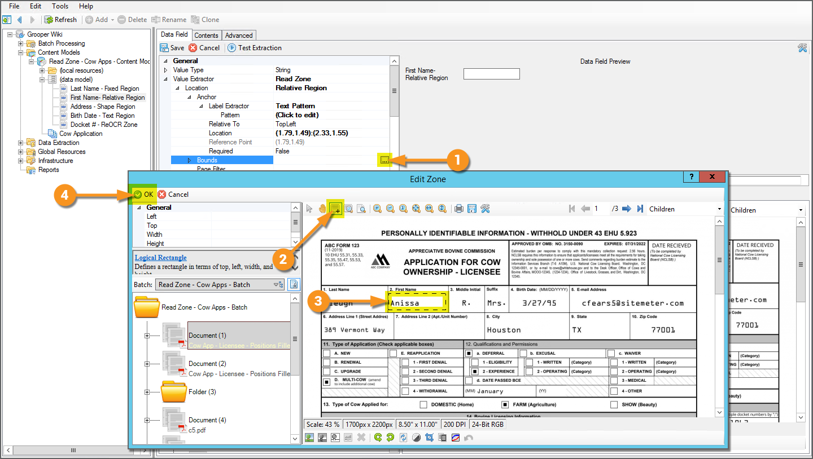Viewport: 813px width, 459px height.
Task: Go to next page arrow
Action: pos(627,209)
